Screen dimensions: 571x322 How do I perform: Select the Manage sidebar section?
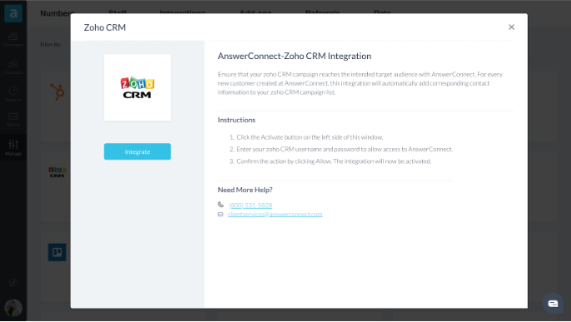click(x=13, y=147)
